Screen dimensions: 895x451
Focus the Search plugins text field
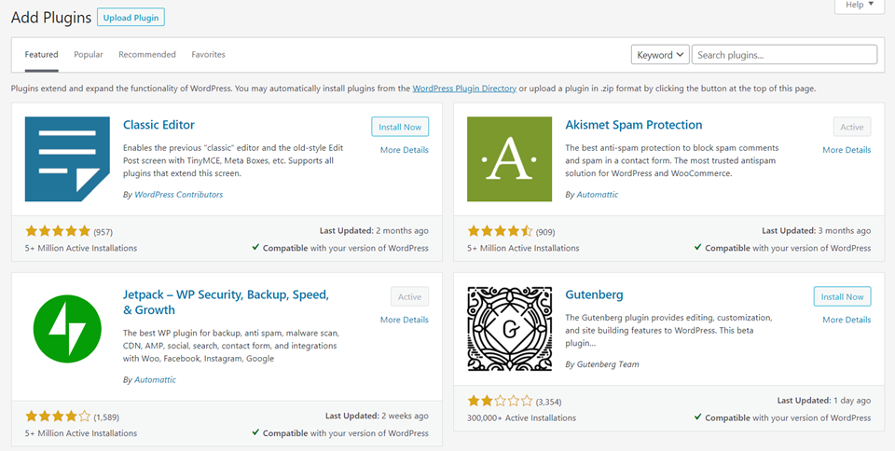coord(784,55)
